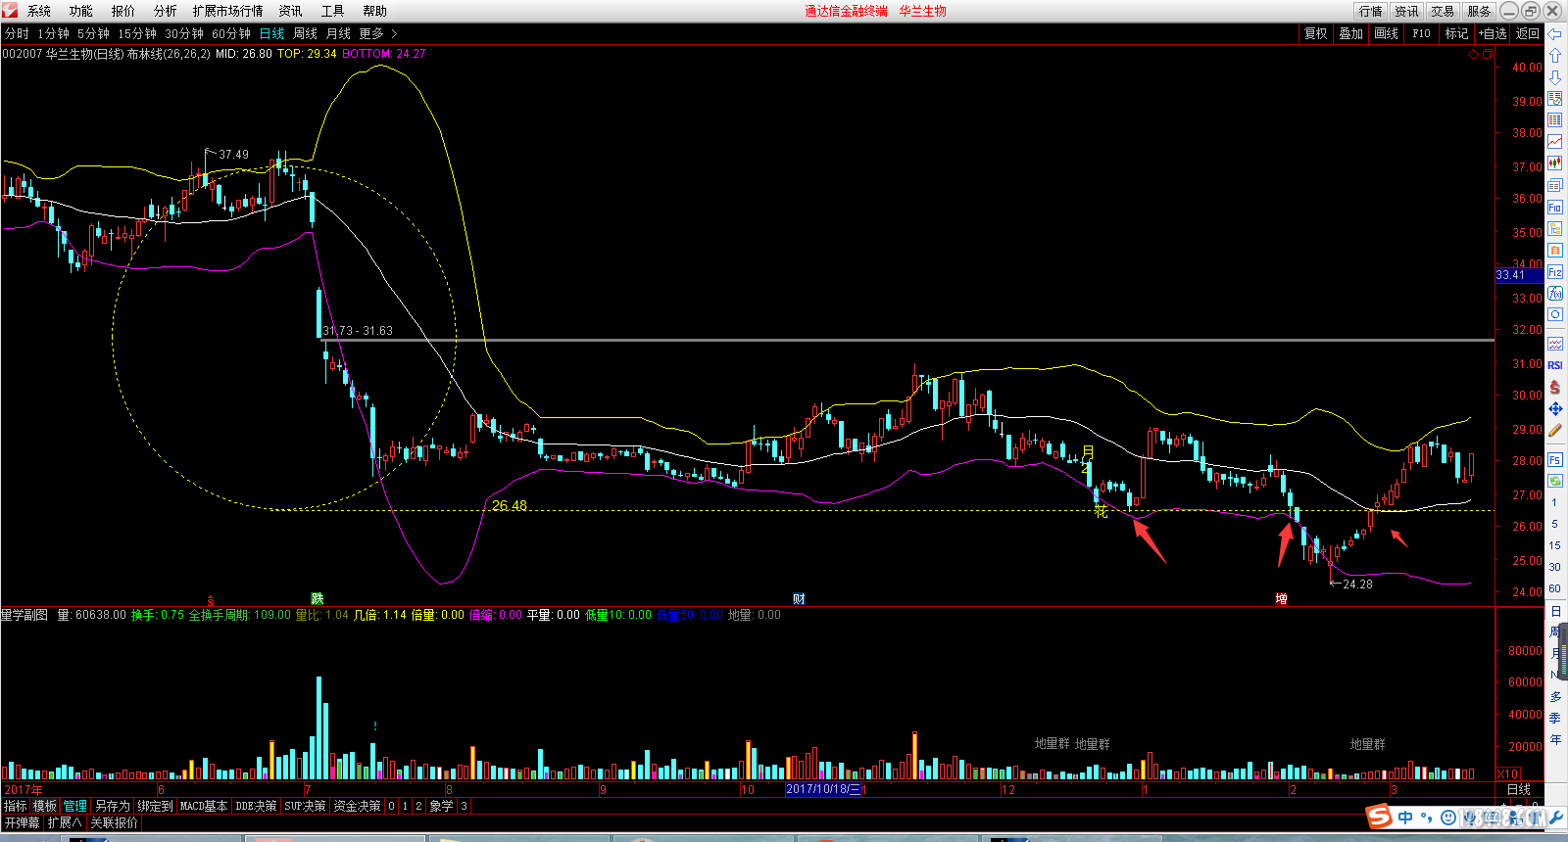Viewport: 1568px width, 842px height.
Task: Click the 跌 marker on time axis
Action: pos(317,598)
